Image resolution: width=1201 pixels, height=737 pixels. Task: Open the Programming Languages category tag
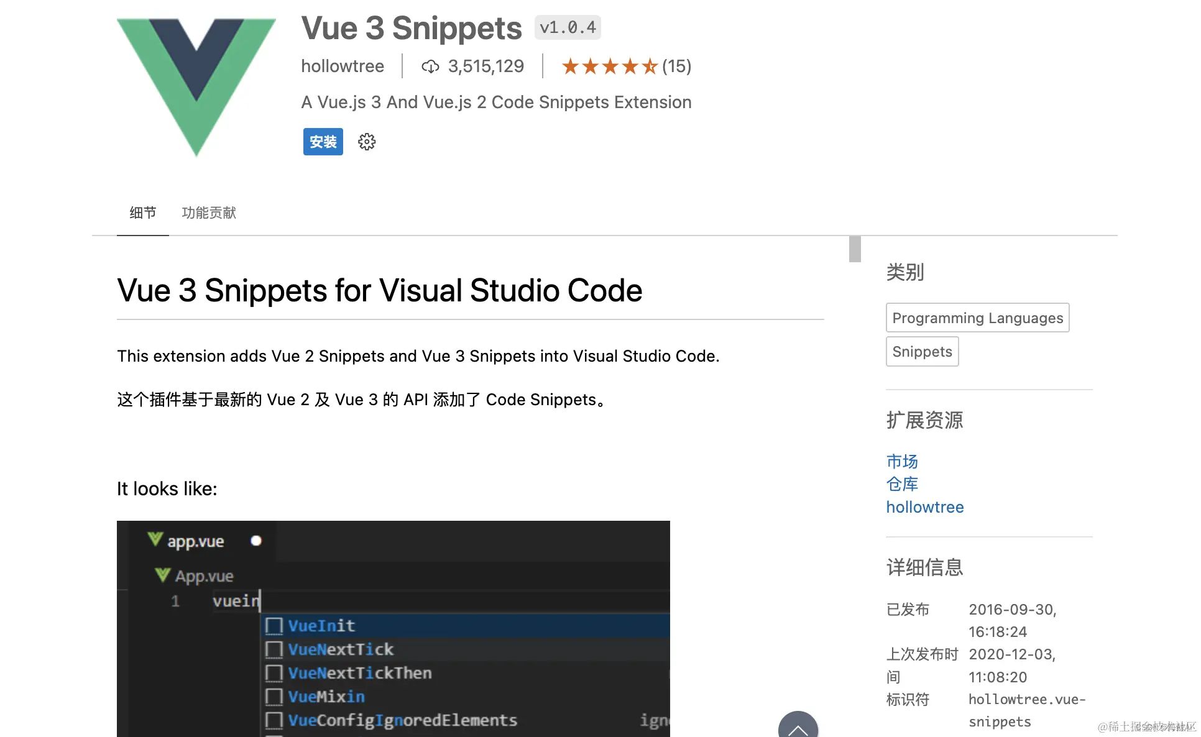(x=978, y=318)
